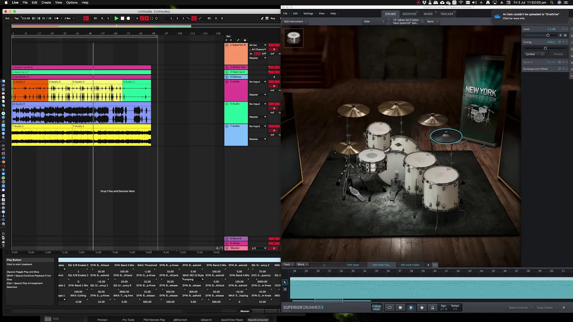
Task: Toggle loop in Superior Drummer transport
Action: click(389, 308)
